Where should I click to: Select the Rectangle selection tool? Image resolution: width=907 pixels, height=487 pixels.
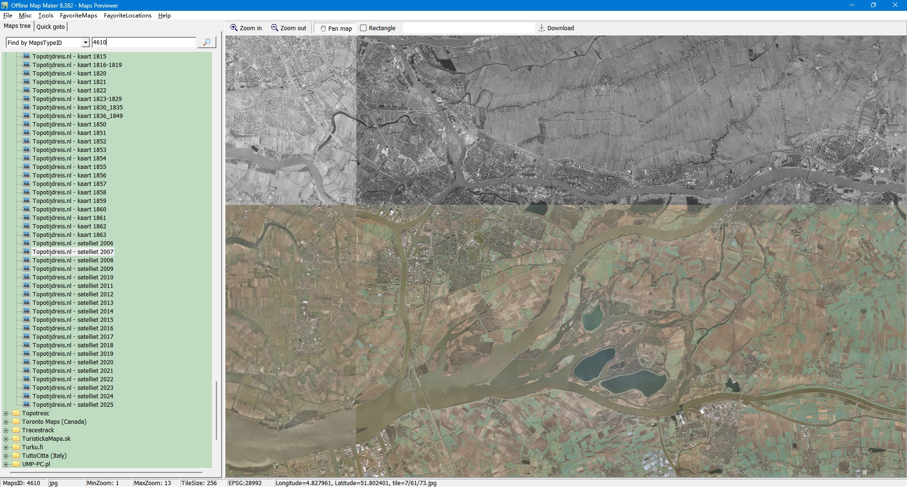(377, 28)
